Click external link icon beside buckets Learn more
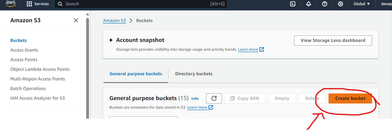The image size is (392, 130). pos(211,107)
